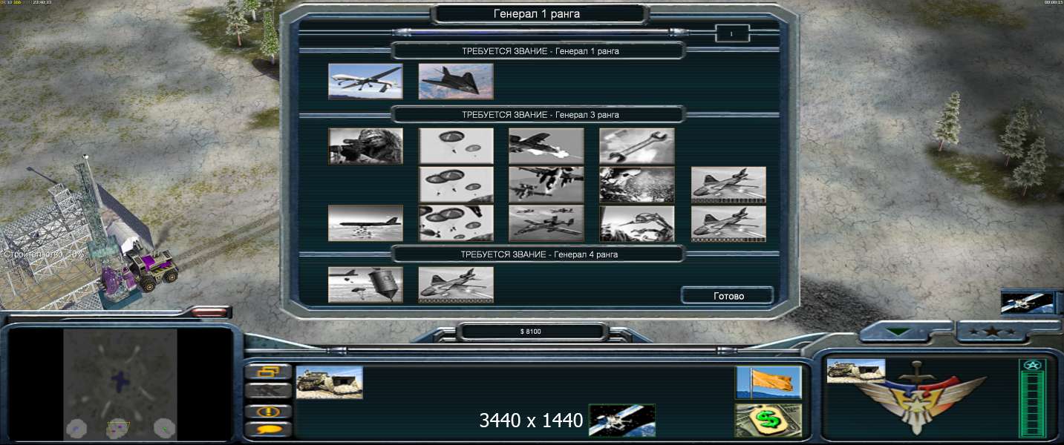Viewport: 1064px width, 445px height.
Task: Pick the Paradrop icon with three parachutes
Action: pos(456,185)
